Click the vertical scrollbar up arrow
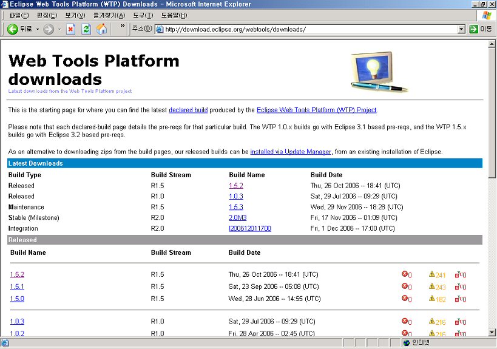This screenshot has height=349, width=497. pos(492,44)
